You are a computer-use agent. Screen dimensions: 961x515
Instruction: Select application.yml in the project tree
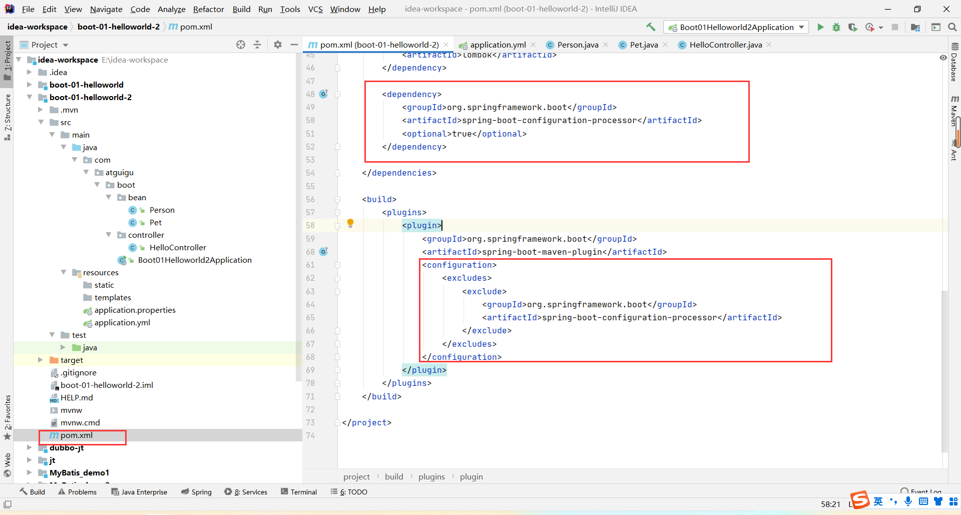(x=122, y=322)
